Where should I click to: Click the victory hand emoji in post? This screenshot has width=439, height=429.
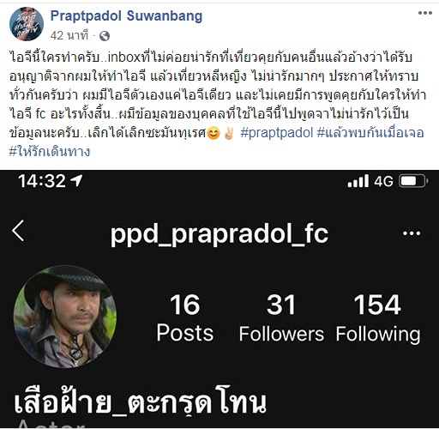click(229, 133)
